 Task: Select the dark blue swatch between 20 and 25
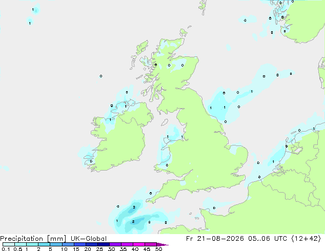(x=92, y=244)
